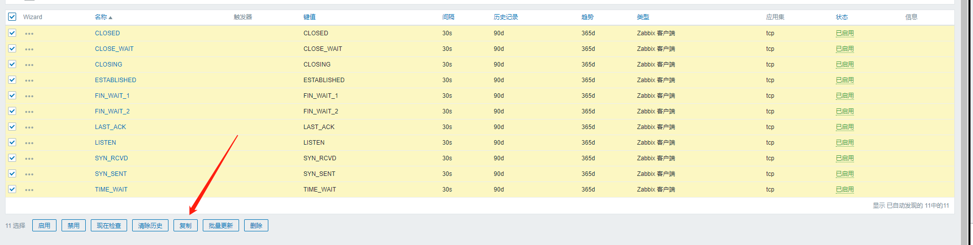Sort by the 名称 column header
This screenshot has width=973, height=245.
tap(103, 17)
